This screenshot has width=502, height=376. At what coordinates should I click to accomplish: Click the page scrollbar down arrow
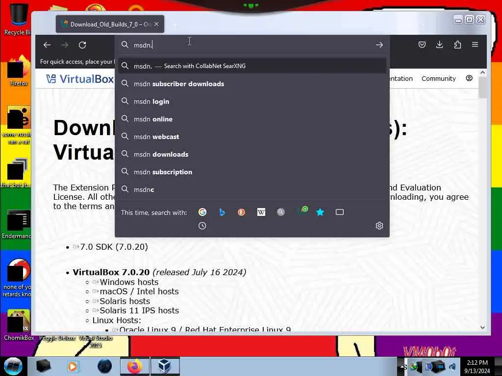point(482,328)
